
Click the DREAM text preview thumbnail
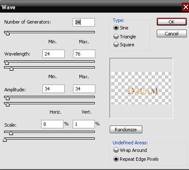(x=141, y=88)
